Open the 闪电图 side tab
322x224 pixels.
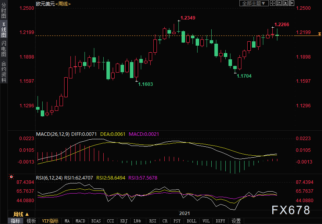(x=4, y=48)
